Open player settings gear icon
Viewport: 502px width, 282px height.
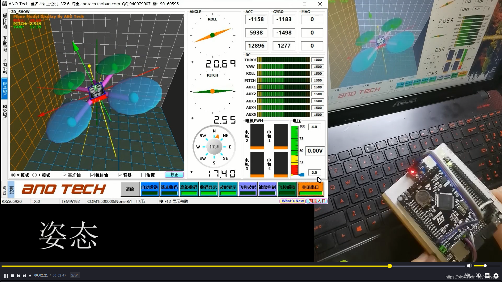496,276
